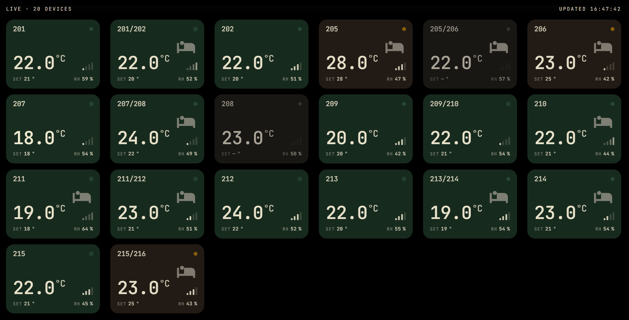
Task: Click the bed icon on card 213/214
Action: pos(499,197)
